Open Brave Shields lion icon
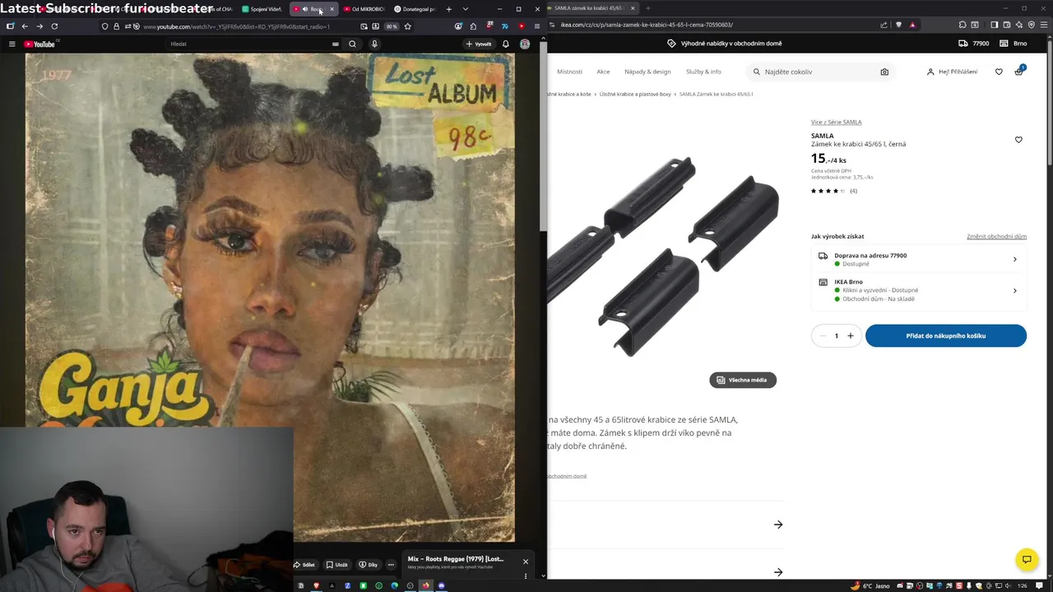Image resolution: width=1053 pixels, height=592 pixels. tap(898, 25)
